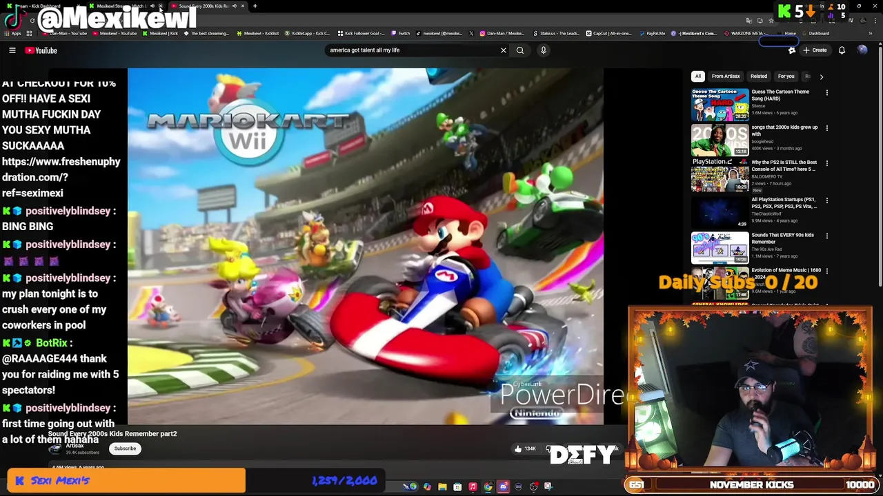Viewport: 883px width, 496px height.
Task: Open the CapCut bookmark
Action: coord(608,33)
